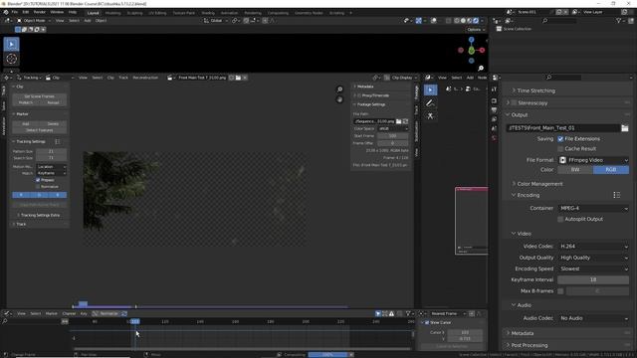Toggle the Max B-frames checkbox
This screenshot has width=637, height=358.
tap(560, 291)
